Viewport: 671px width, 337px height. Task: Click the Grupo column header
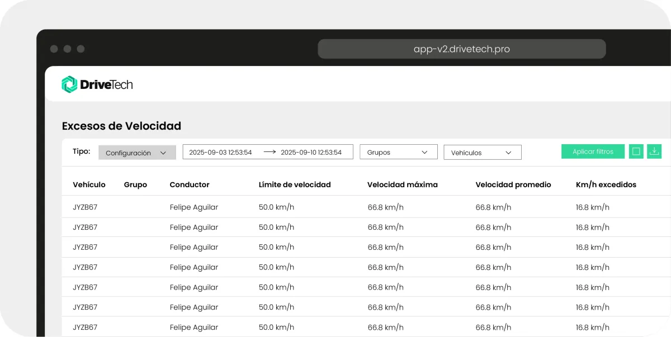(x=135, y=184)
